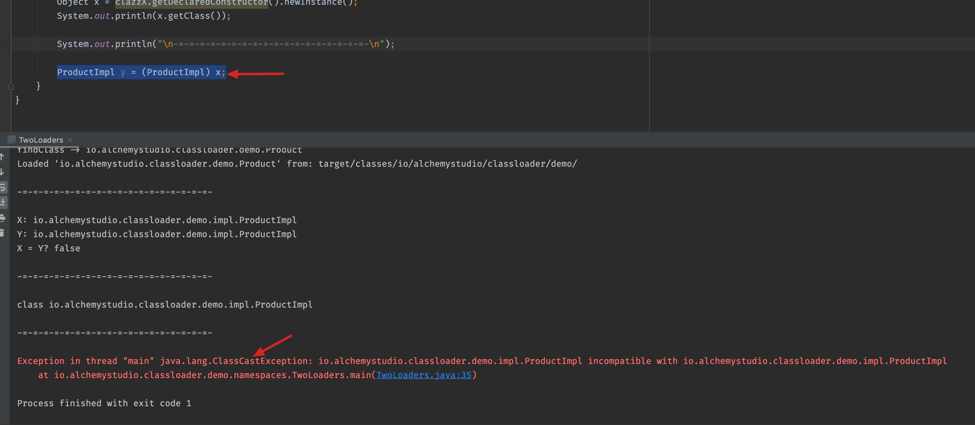Viewport: 975px width, 425px height.
Task: Place cursor on println(x.getClass()) line
Action: point(143,16)
